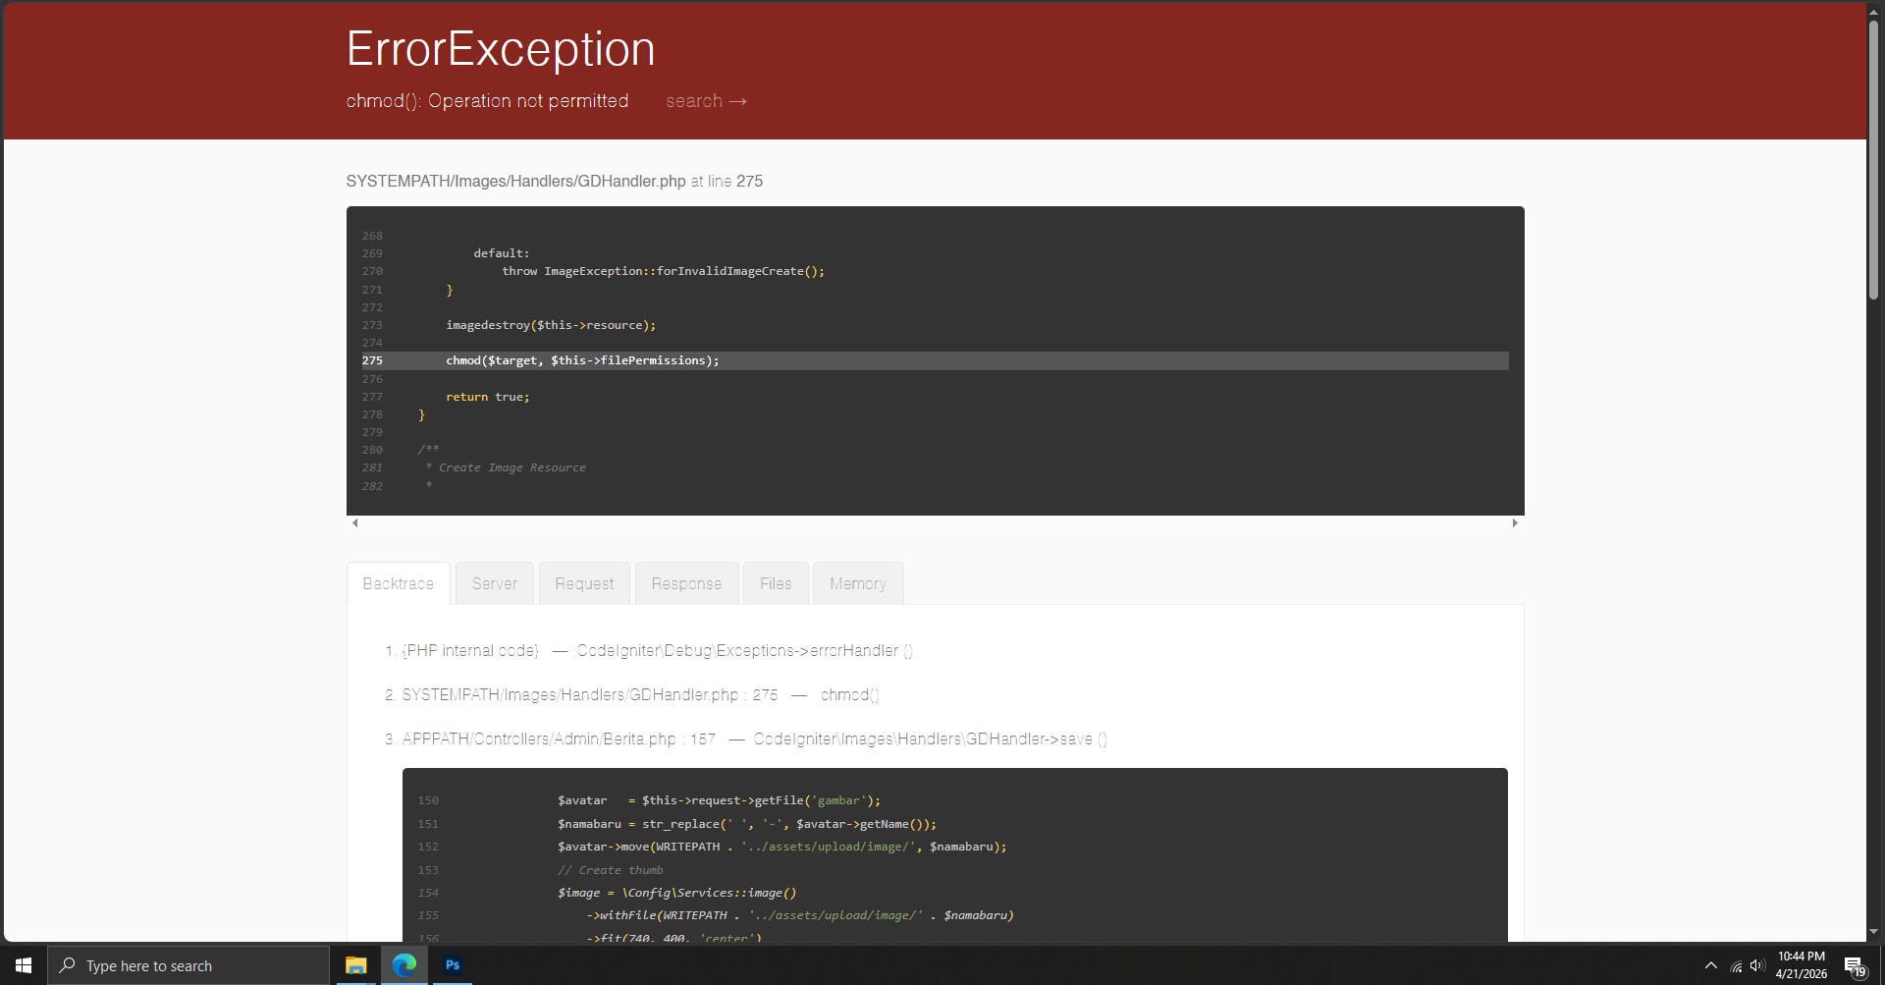Open the network status tray icon
This screenshot has width=1885, height=985.
tap(1736, 966)
